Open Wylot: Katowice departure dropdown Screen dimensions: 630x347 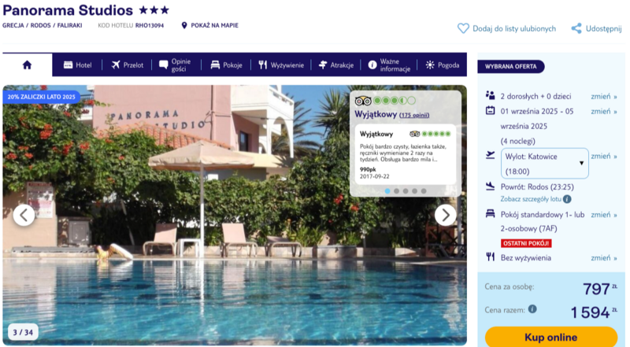click(x=544, y=164)
